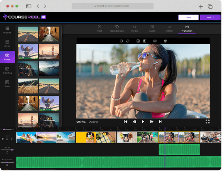The height and width of the screenshot is (171, 222).
Task: Click the layers stack icon above preview
Action: (x=155, y=41)
